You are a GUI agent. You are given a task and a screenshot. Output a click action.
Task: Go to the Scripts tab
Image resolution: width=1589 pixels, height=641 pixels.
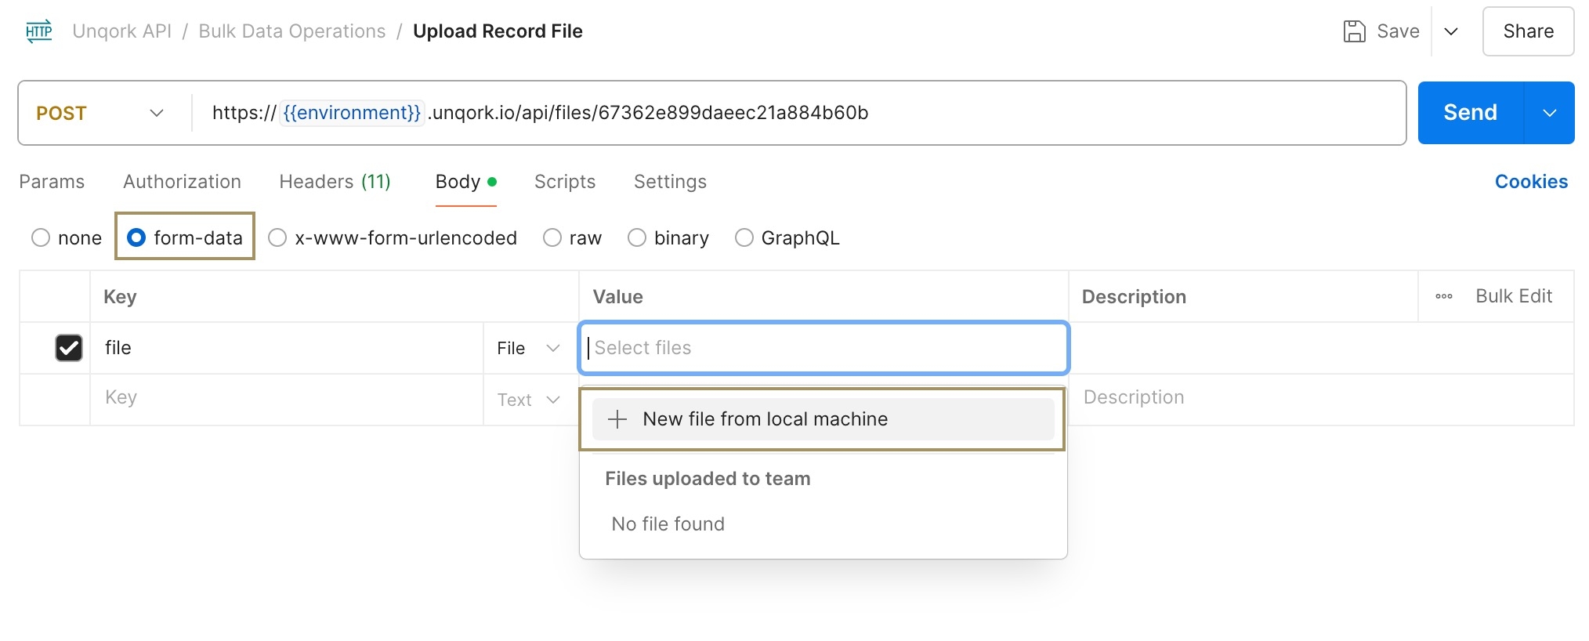(565, 182)
